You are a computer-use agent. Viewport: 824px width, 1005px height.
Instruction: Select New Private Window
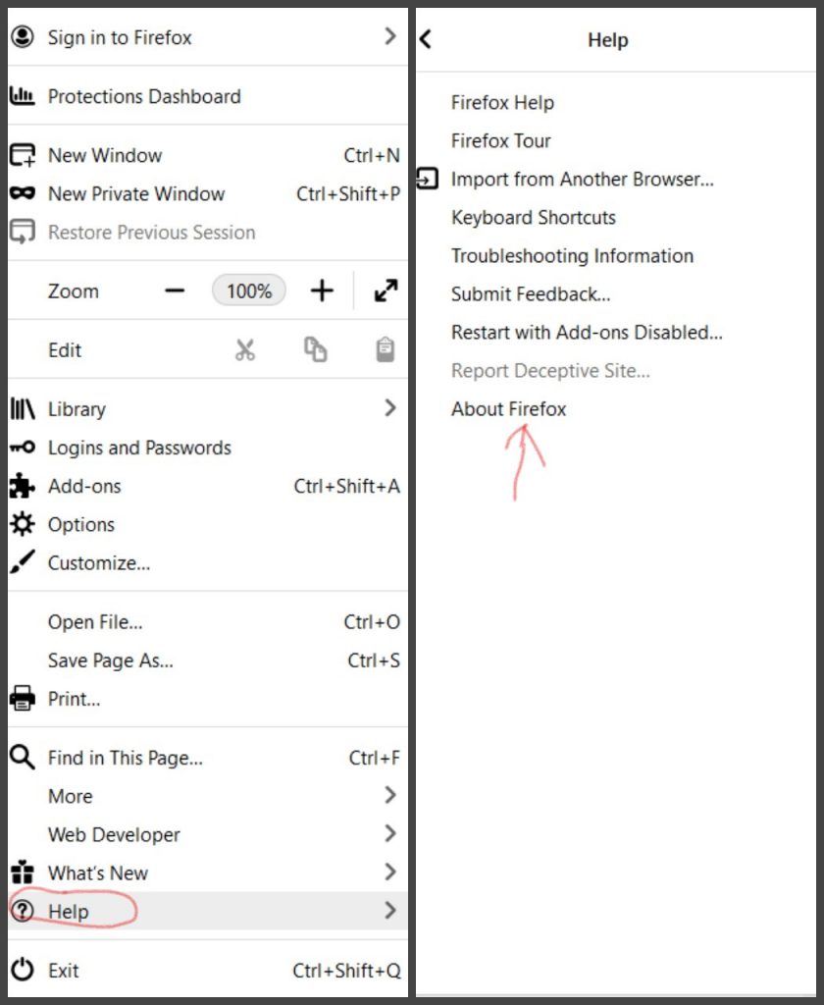point(136,194)
